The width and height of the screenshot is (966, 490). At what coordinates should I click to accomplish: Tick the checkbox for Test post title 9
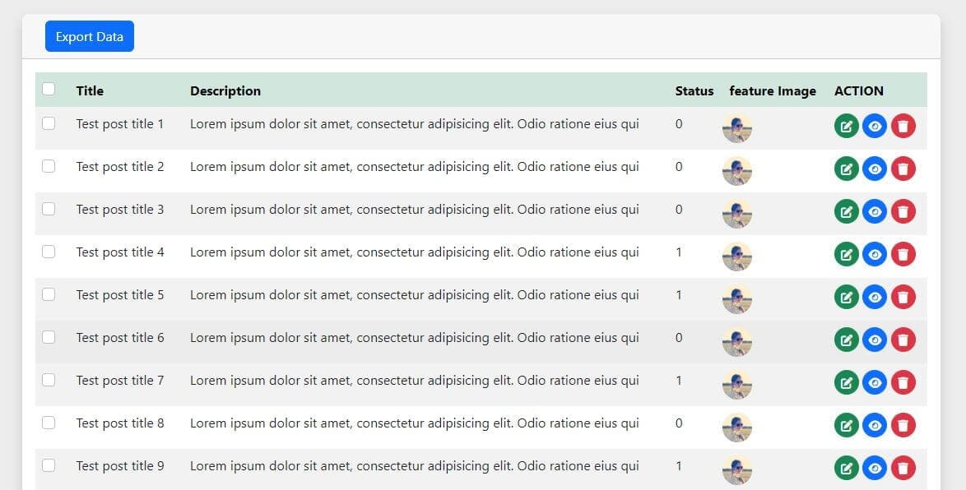pyautogui.click(x=49, y=465)
